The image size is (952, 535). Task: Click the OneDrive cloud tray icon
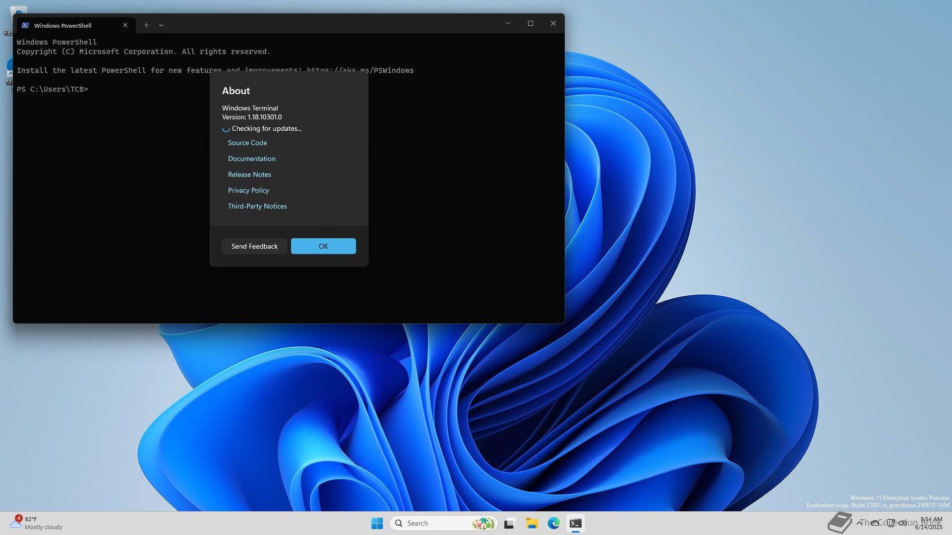(875, 523)
